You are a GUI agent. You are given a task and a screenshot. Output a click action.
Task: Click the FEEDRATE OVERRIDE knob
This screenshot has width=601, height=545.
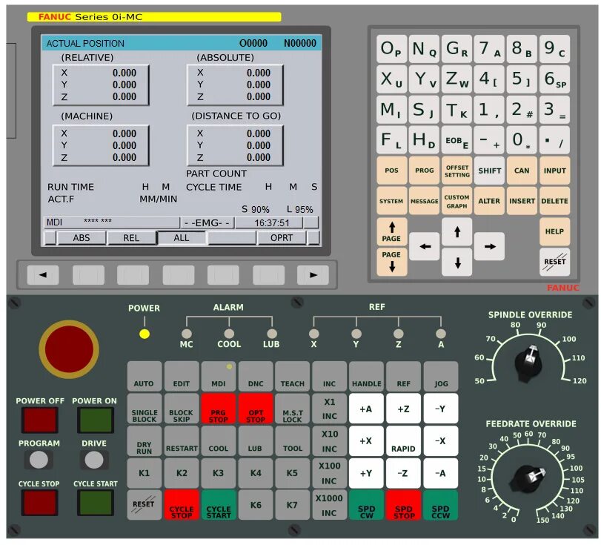(x=528, y=479)
